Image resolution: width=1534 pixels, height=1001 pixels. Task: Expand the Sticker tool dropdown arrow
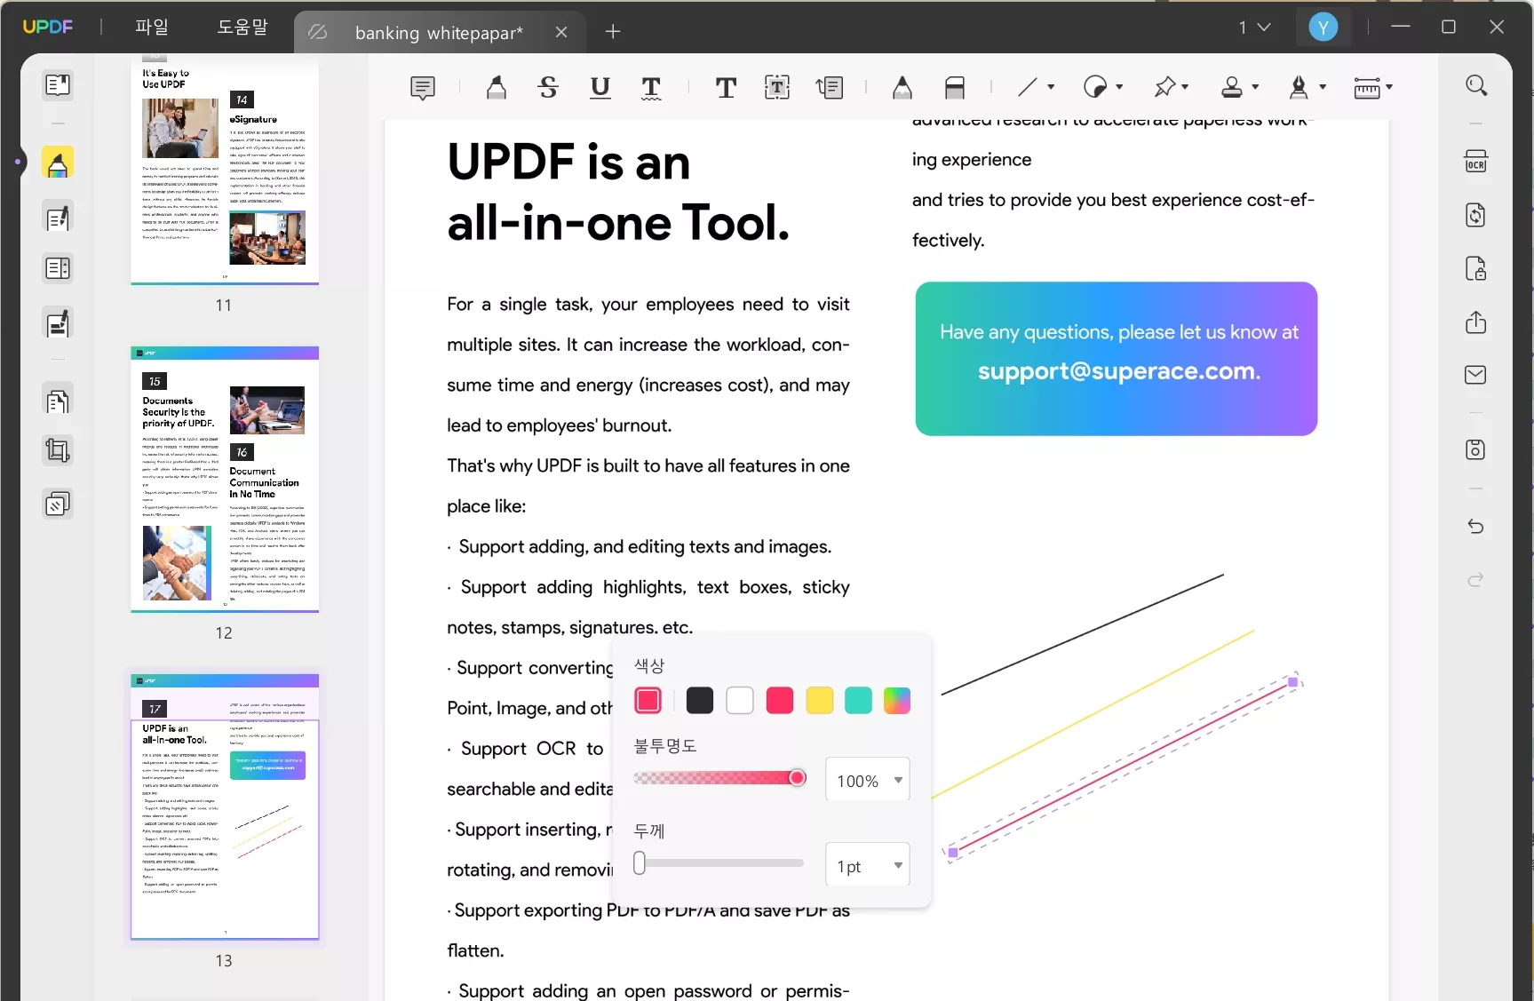(1186, 87)
